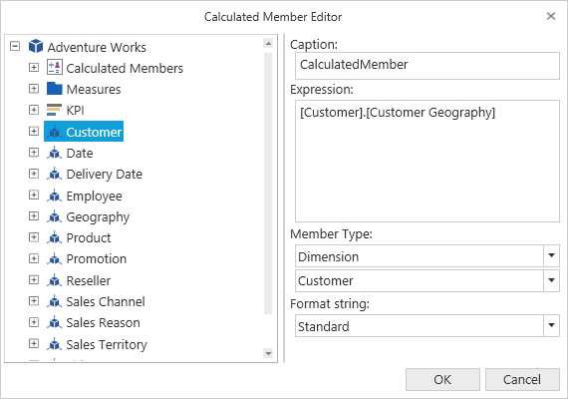Click the Sales Channel dimension icon

click(55, 301)
